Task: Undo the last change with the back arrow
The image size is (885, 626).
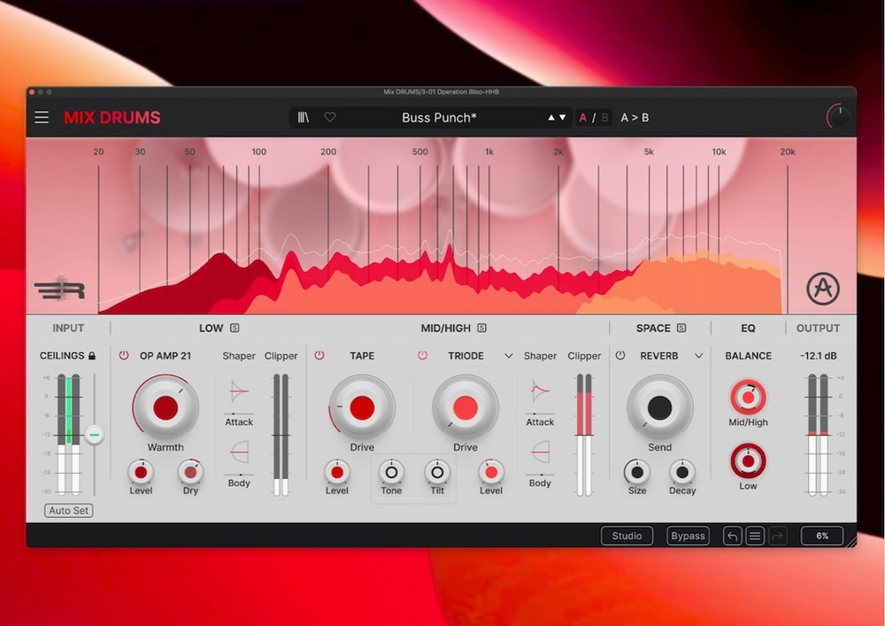Action: pyautogui.click(x=732, y=536)
